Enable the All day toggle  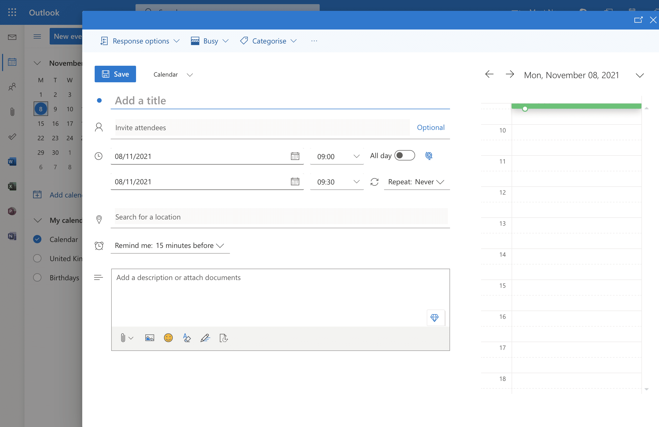(x=405, y=156)
